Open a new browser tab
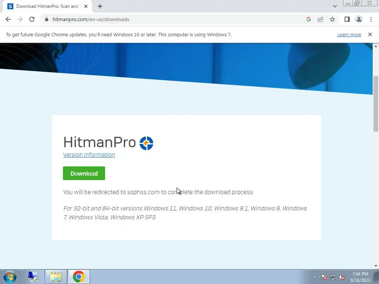 coord(100,6)
